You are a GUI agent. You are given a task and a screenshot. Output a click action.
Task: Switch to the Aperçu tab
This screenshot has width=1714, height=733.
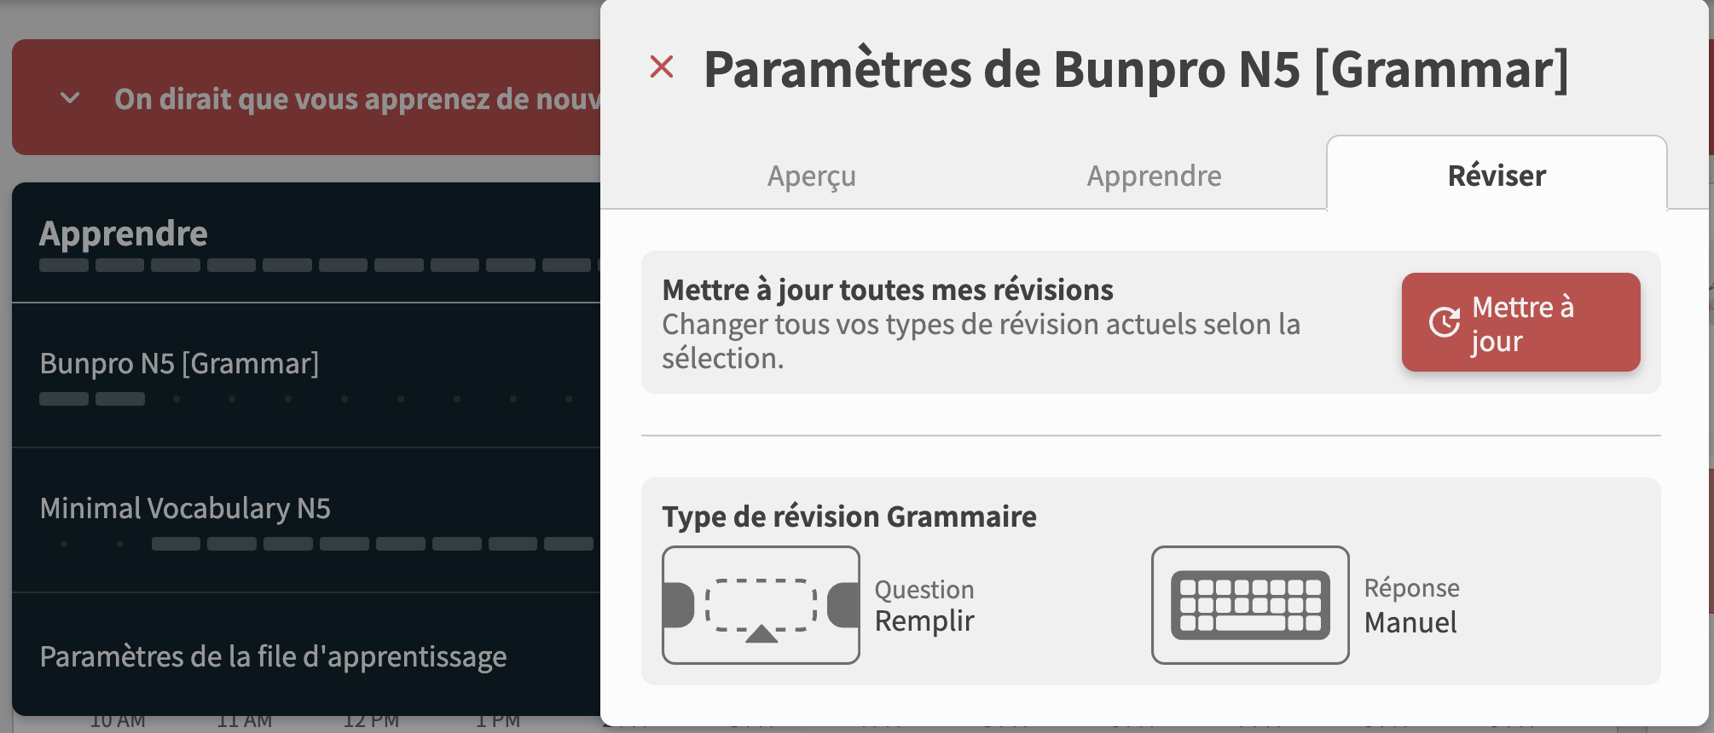point(811,176)
